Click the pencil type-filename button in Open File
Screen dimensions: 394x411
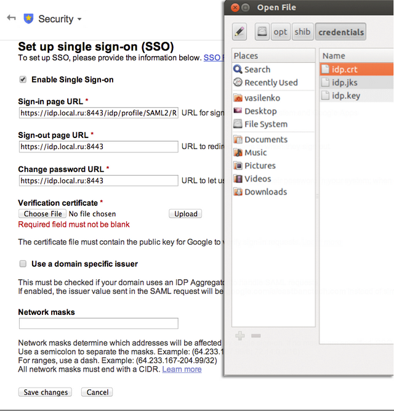pos(239,31)
